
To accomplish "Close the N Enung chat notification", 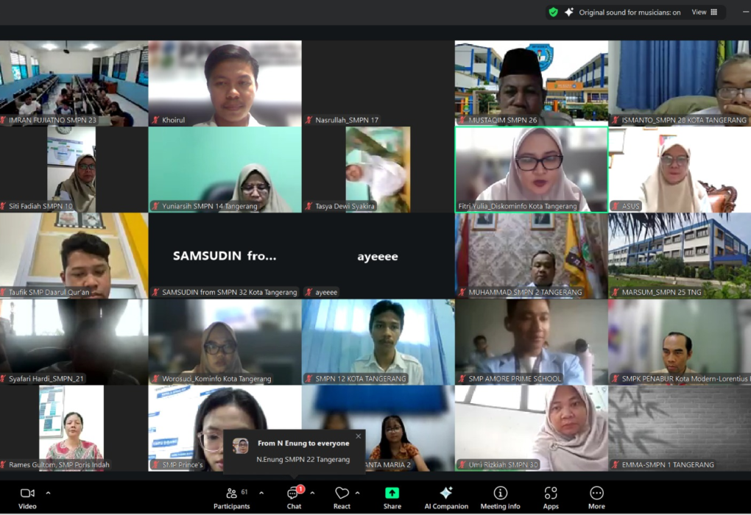I will [x=359, y=436].
